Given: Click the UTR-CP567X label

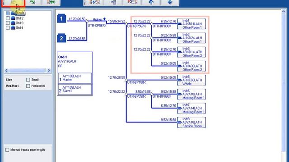Looking at the screenshot, I should click(97, 26).
